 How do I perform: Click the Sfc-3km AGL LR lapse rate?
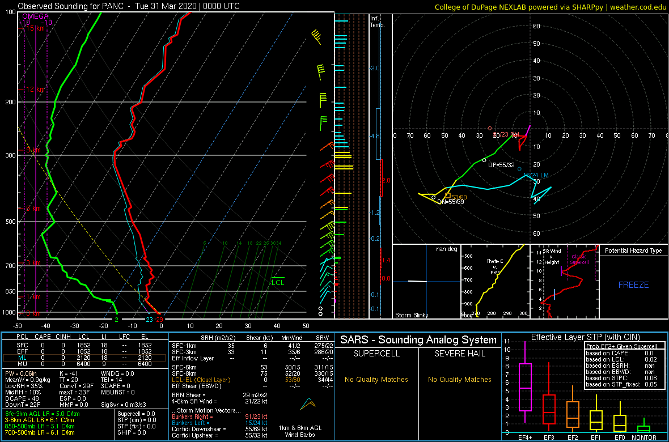(x=43, y=414)
